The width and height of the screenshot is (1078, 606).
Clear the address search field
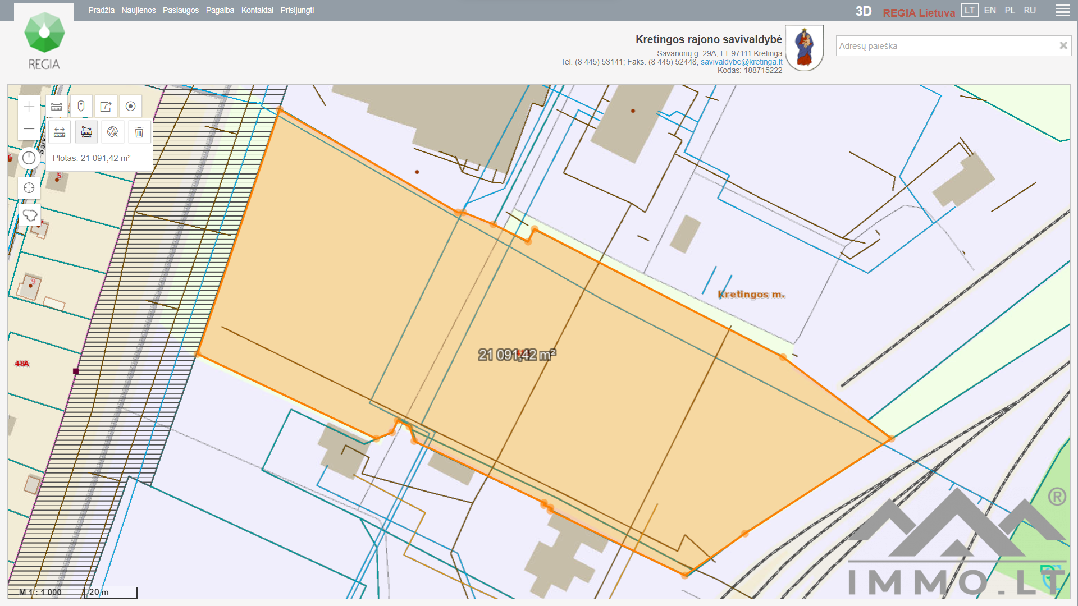click(x=1063, y=45)
